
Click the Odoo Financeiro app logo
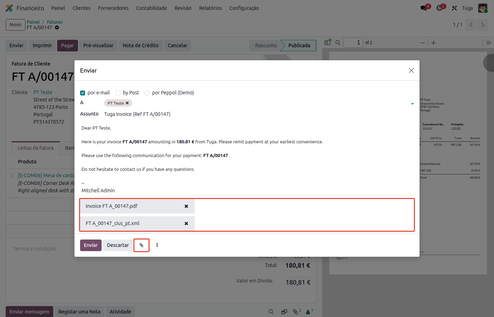click(x=10, y=8)
